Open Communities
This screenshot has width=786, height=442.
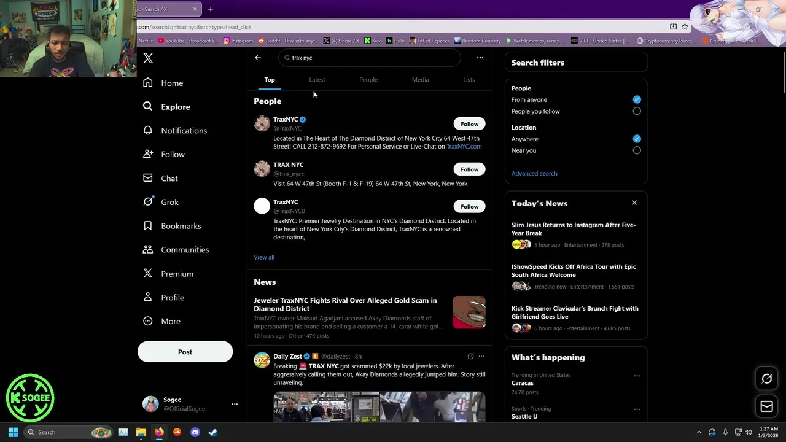click(176, 250)
